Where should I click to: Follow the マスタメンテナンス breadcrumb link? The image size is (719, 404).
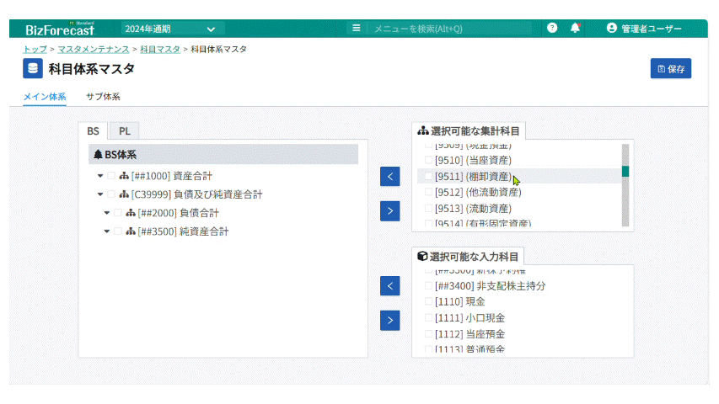point(94,50)
